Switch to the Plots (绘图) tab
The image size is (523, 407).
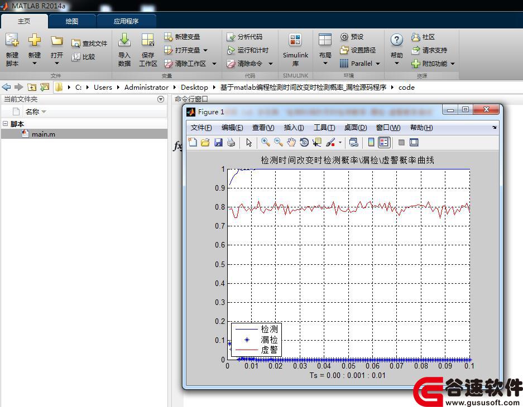[x=72, y=21]
